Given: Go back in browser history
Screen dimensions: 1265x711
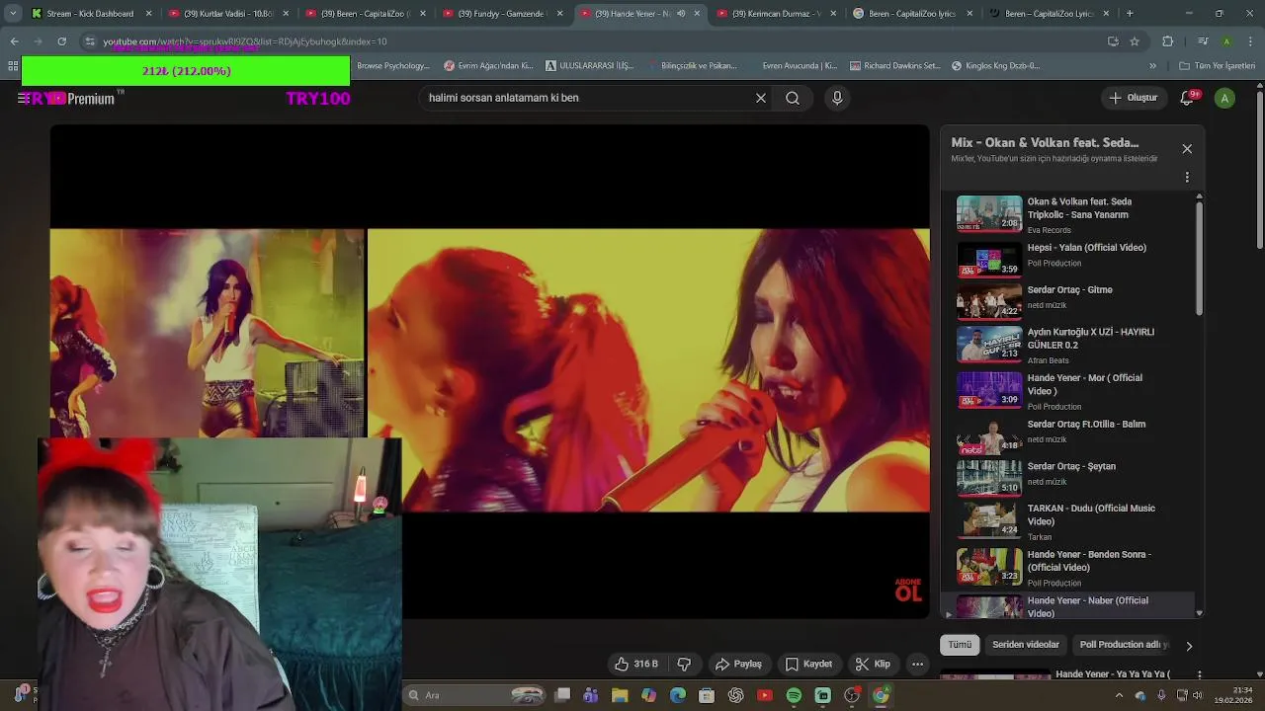Looking at the screenshot, I should [x=14, y=41].
